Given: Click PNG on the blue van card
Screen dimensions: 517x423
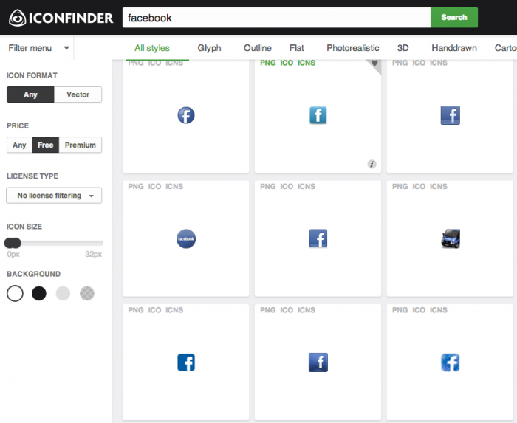Looking at the screenshot, I should (x=400, y=187).
